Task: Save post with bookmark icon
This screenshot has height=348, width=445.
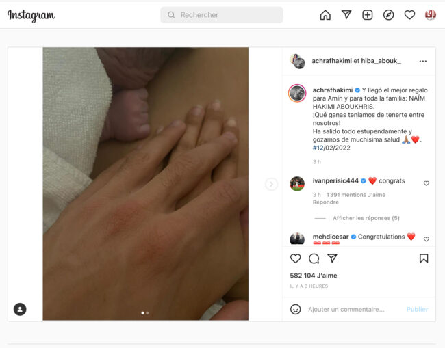Action: (424, 258)
